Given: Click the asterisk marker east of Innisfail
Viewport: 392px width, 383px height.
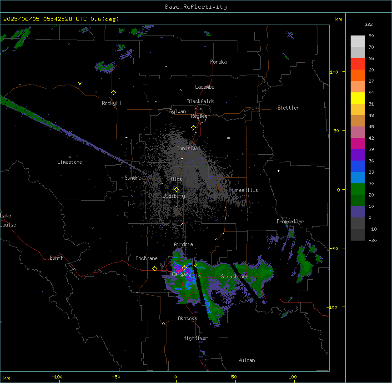Looking at the screenshot, I should (228, 138).
